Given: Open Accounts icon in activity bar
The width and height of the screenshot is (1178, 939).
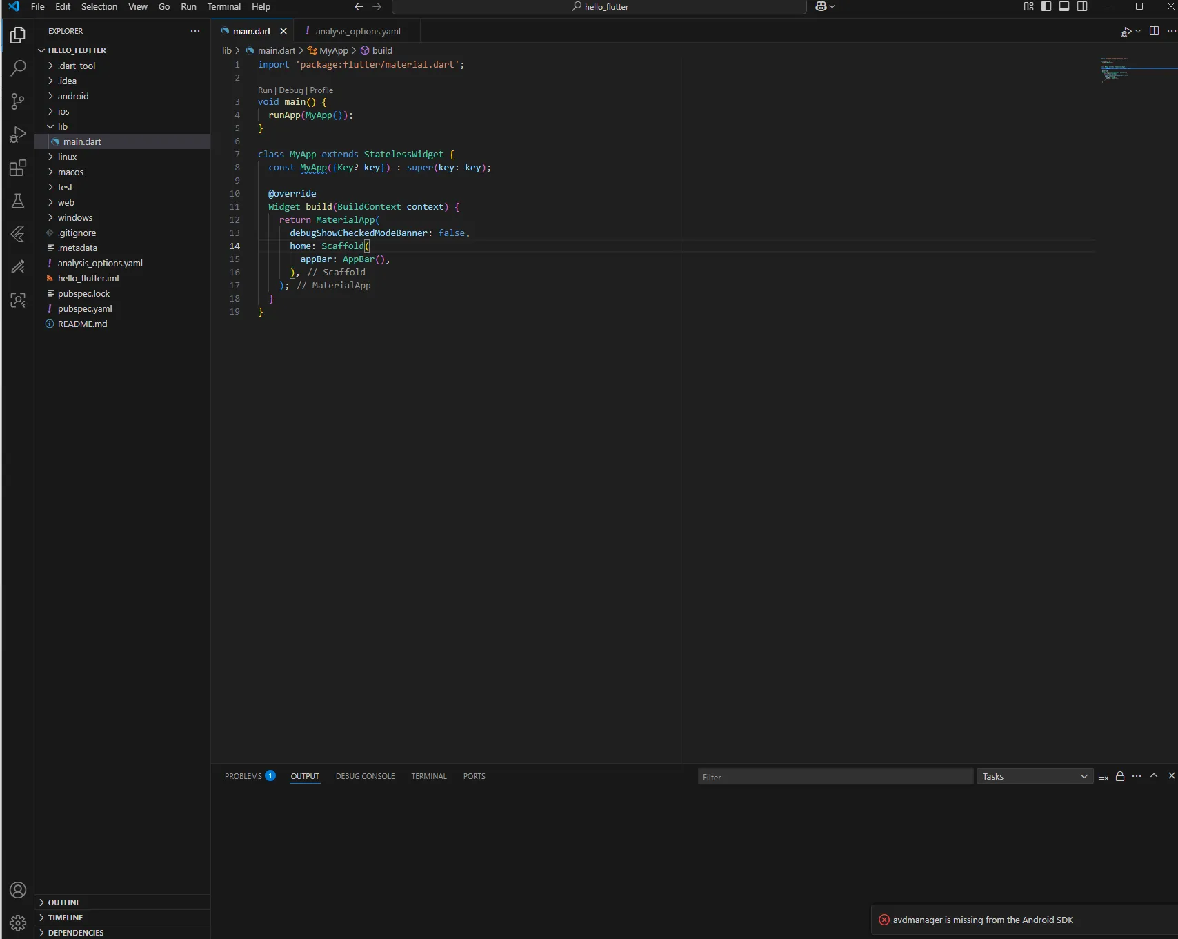Looking at the screenshot, I should [18, 890].
